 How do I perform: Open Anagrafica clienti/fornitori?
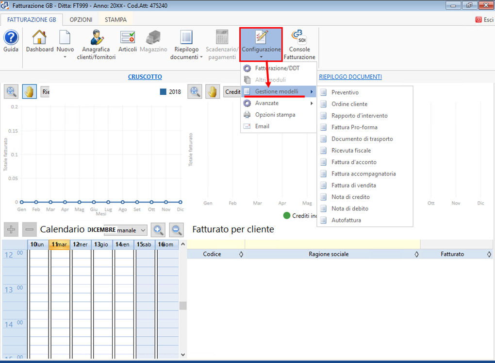(x=96, y=38)
